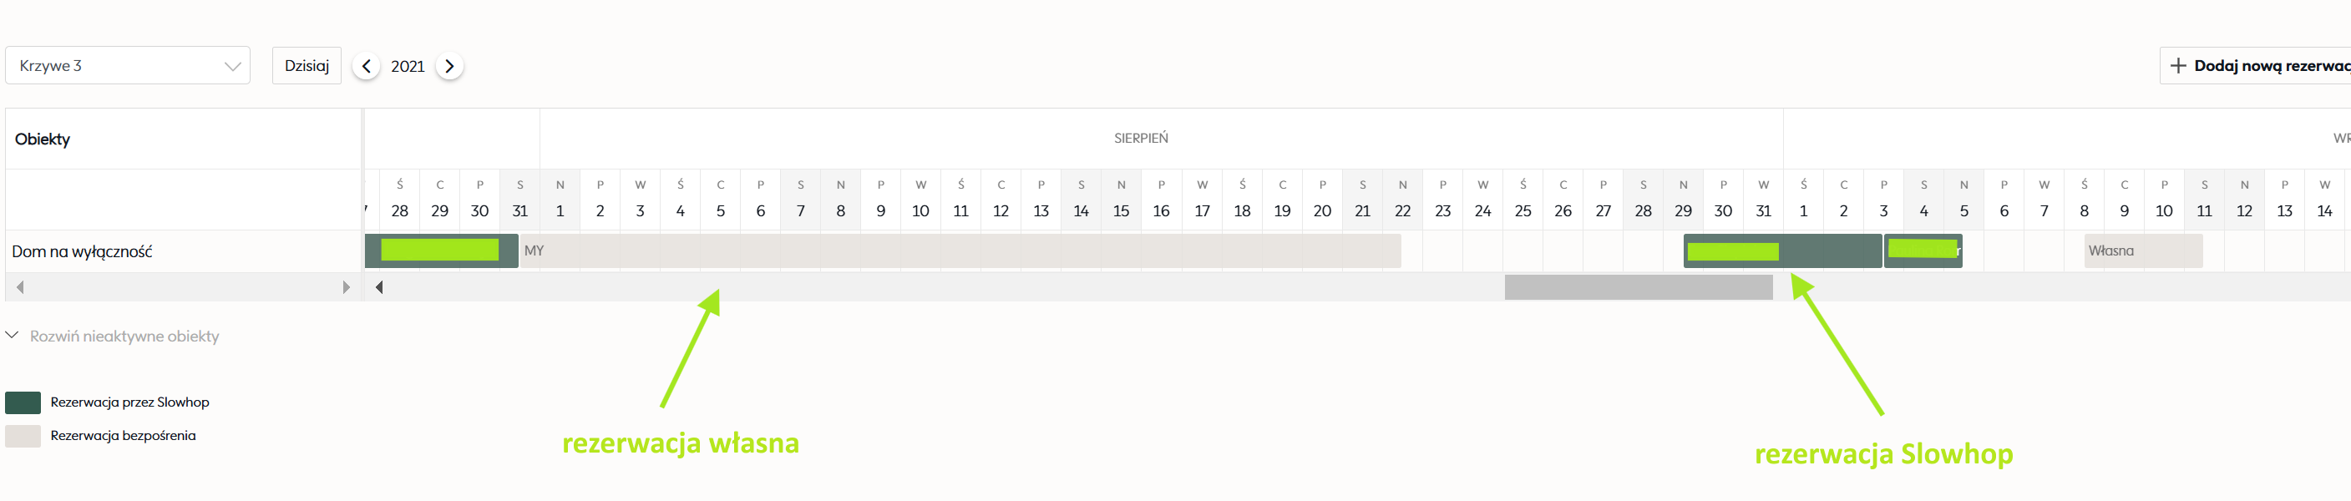
Task: Open the Slowhop reservation on September 3-4
Action: click(x=1923, y=251)
